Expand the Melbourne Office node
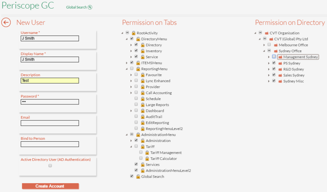The image size is (327, 192). click(x=264, y=45)
